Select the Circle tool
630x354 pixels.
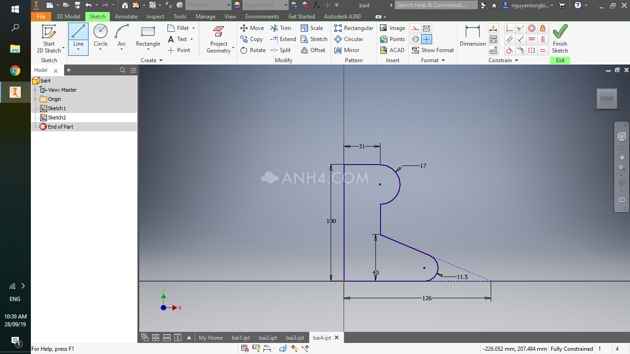pyautogui.click(x=101, y=36)
